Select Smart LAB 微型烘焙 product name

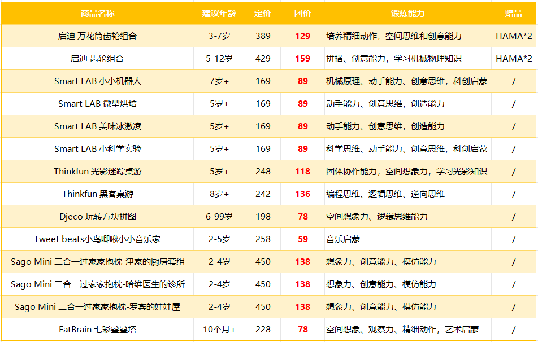point(97,104)
